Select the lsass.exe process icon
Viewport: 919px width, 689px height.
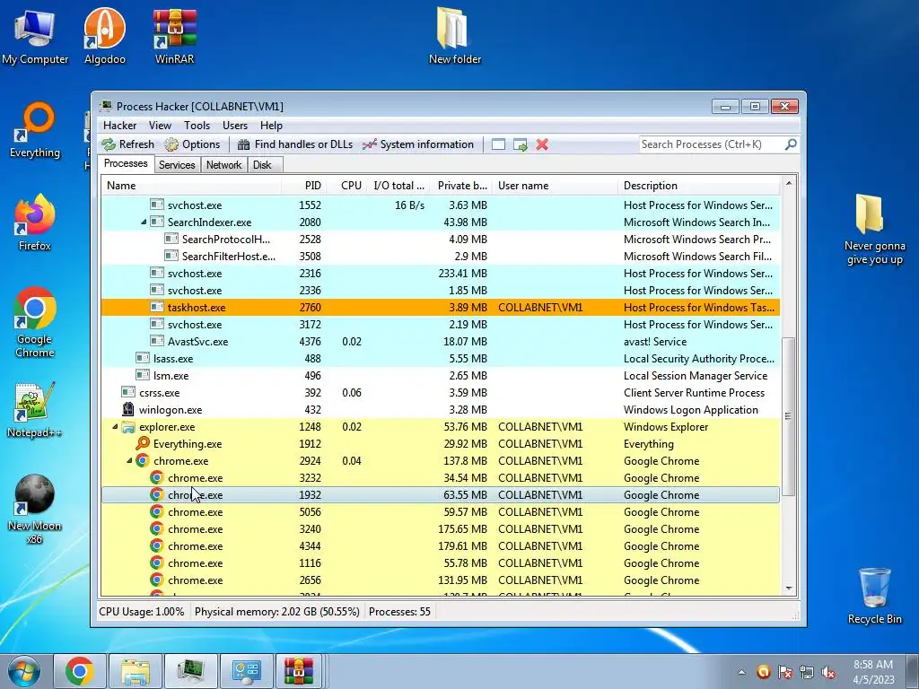click(x=143, y=358)
